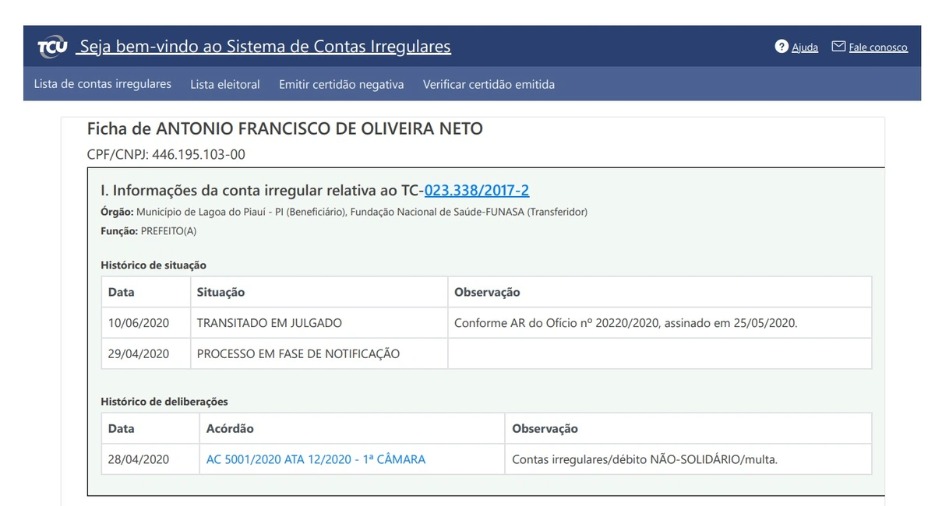Image resolution: width=935 pixels, height=506 pixels.
Task: Open AC 5001/2020 ATA 12/2020 acórdão link
Action: coord(316,459)
